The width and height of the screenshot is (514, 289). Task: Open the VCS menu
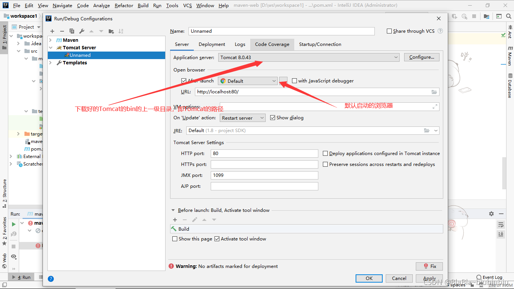click(187, 5)
